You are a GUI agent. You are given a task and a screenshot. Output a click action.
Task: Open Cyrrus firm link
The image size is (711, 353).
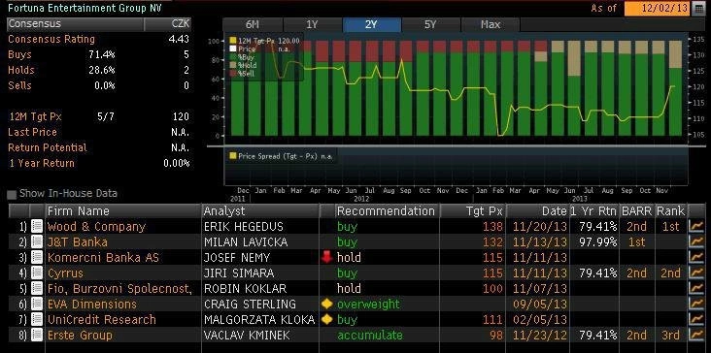[x=65, y=273]
